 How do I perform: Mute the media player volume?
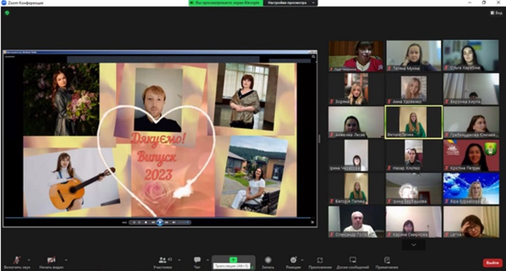tap(174, 222)
